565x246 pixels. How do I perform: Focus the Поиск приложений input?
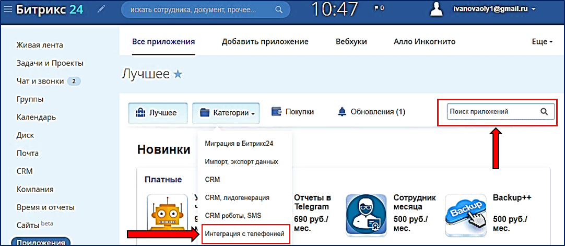pos(501,112)
